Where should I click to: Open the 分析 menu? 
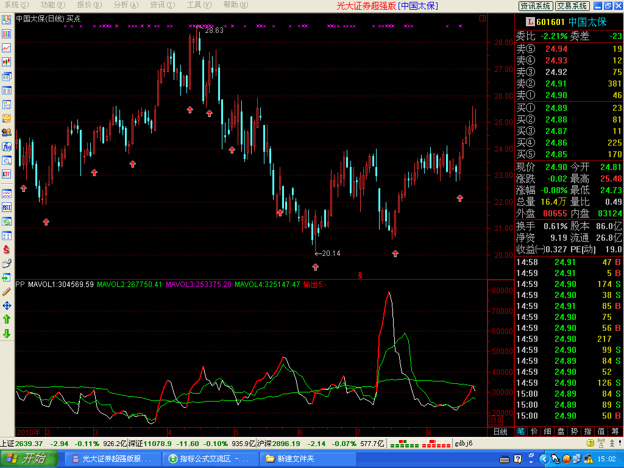(x=121, y=5)
